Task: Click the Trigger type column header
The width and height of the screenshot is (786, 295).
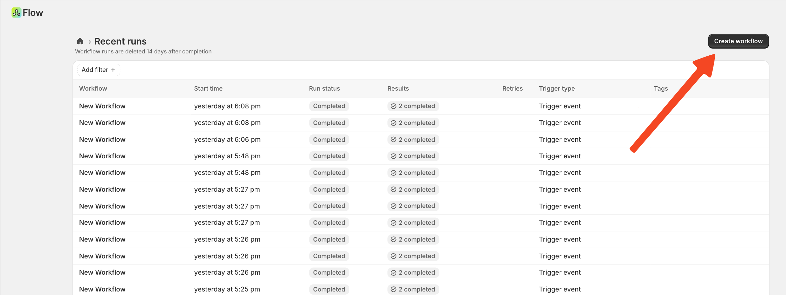Action: pyautogui.click(x=557, y=89)
